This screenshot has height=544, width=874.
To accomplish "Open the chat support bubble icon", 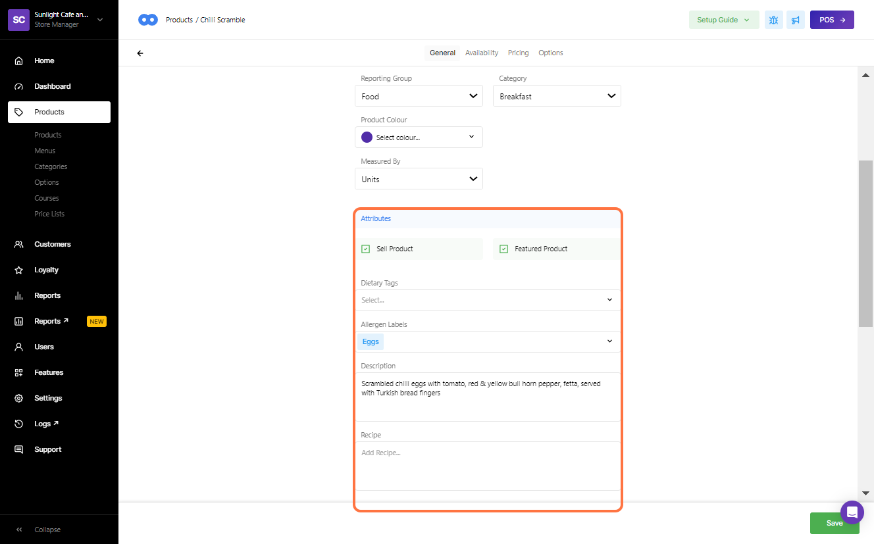I will (852, 512).
